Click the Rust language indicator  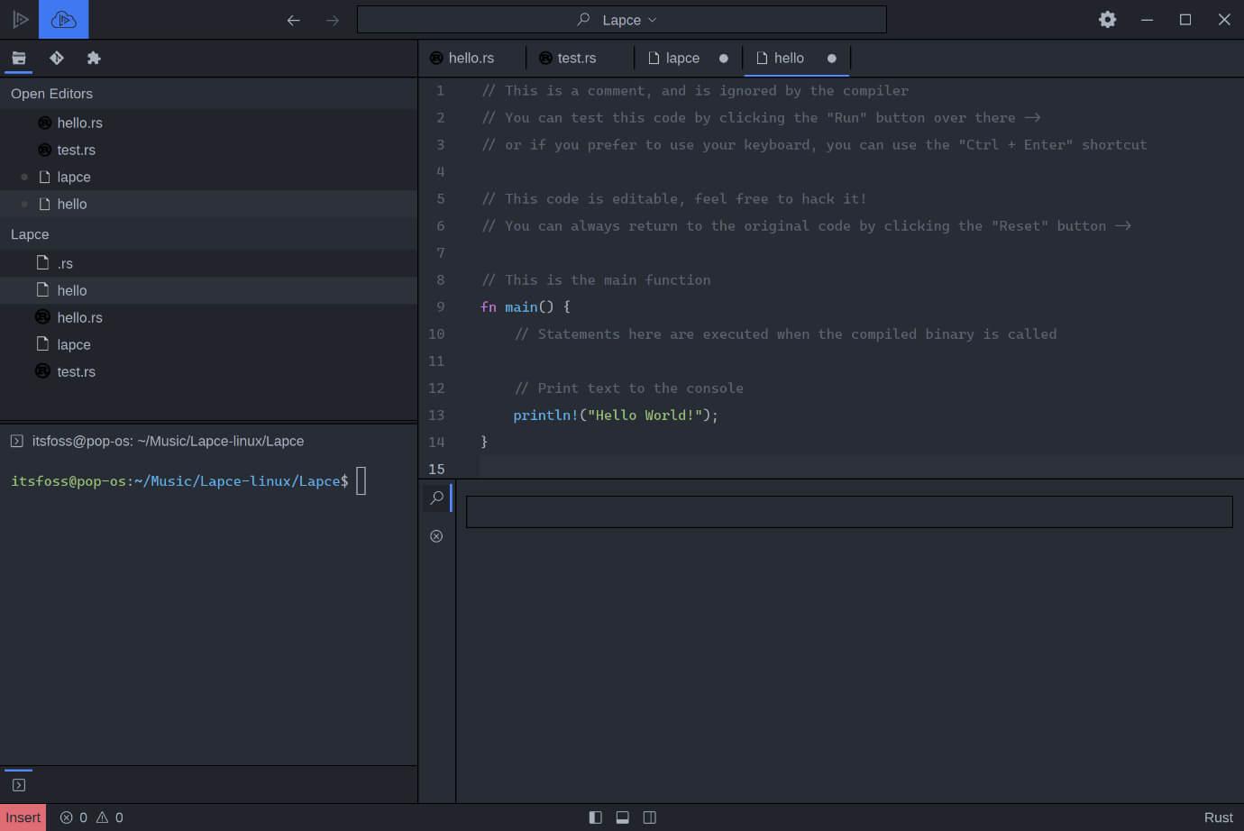tap(1219, 817)
